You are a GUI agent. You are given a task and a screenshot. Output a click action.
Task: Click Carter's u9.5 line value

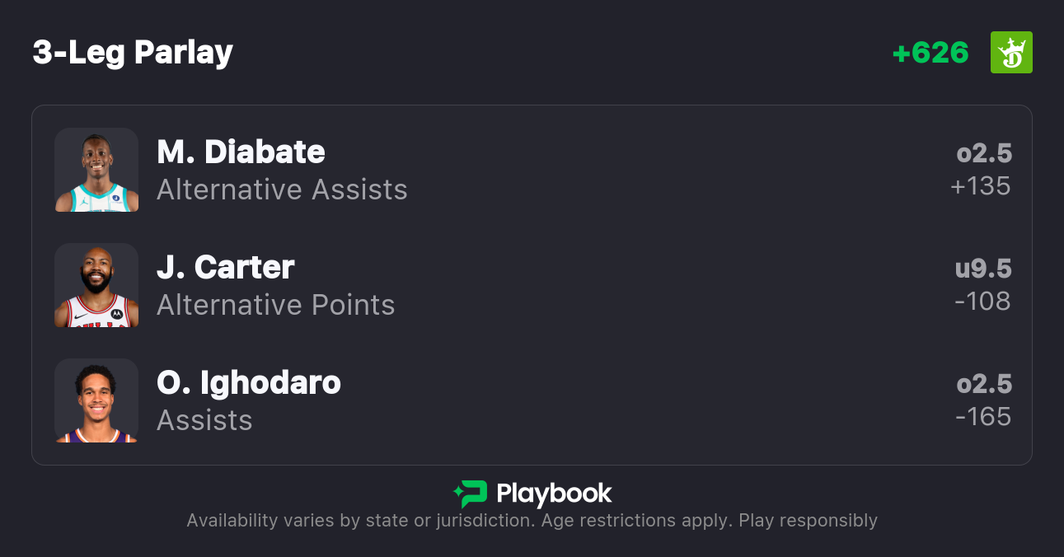982,269
